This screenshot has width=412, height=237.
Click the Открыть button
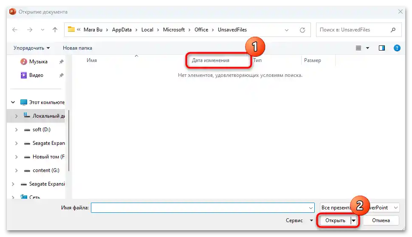335,221
